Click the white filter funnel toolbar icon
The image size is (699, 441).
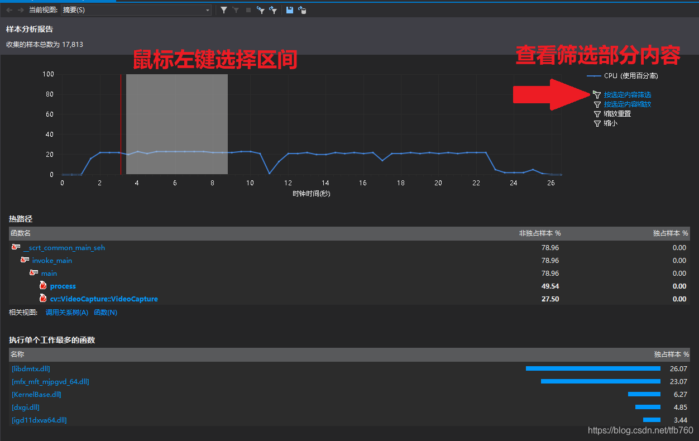(x=224, y=10)
